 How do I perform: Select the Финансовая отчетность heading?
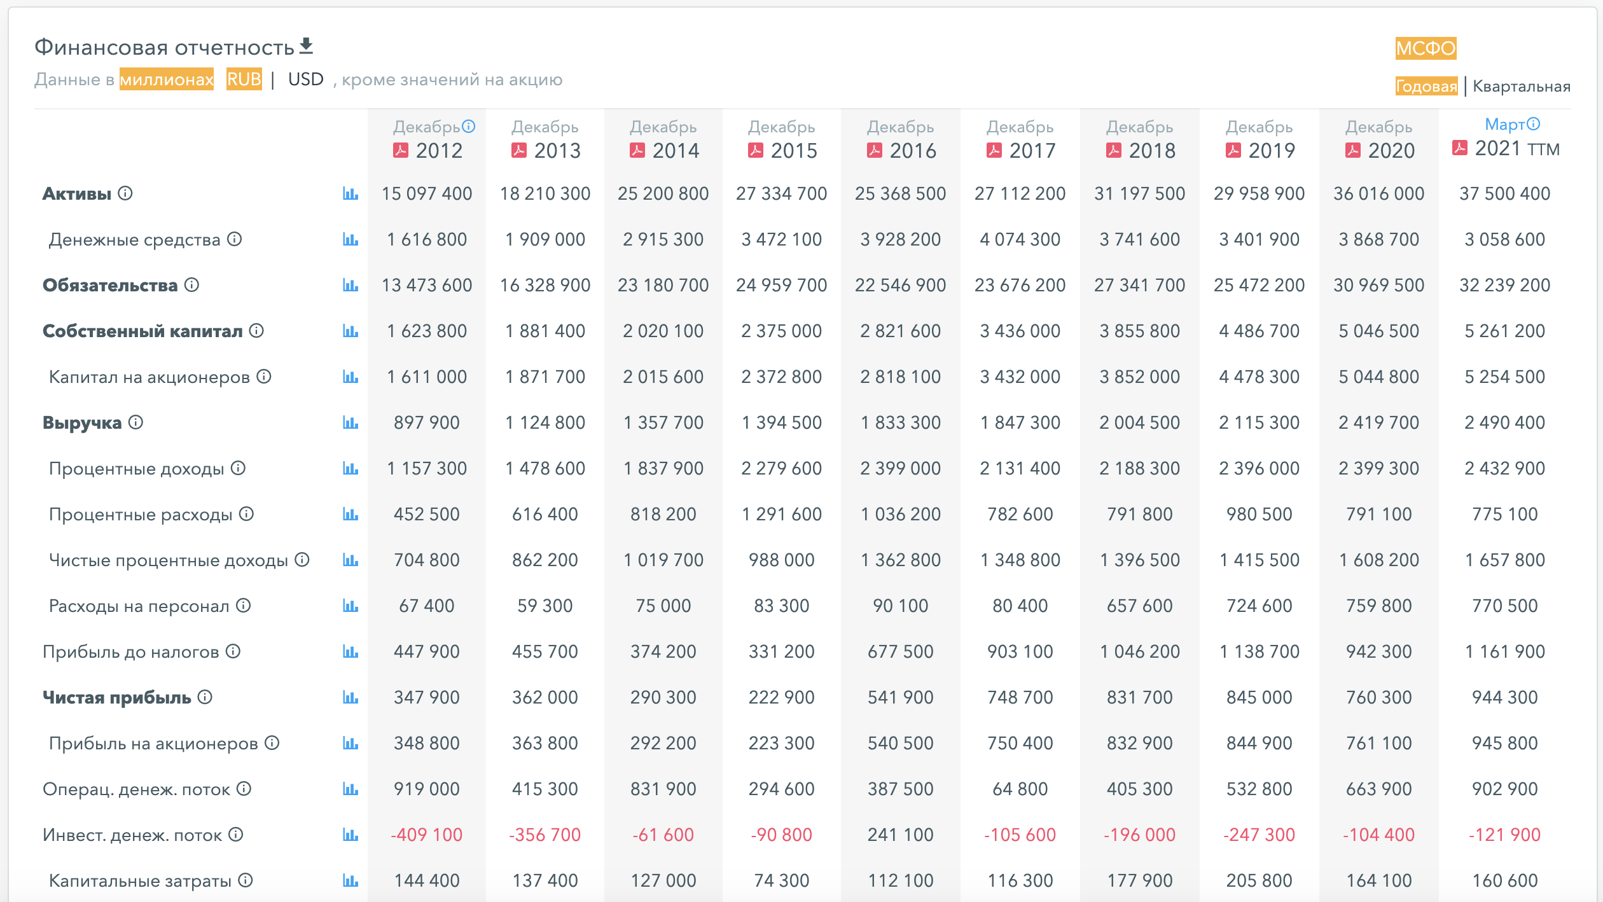(164, 47)
